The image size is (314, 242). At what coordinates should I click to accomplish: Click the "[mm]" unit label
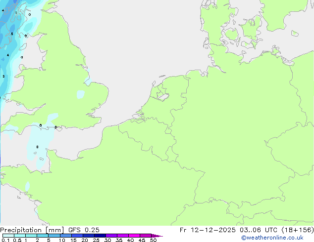[55, 230]
